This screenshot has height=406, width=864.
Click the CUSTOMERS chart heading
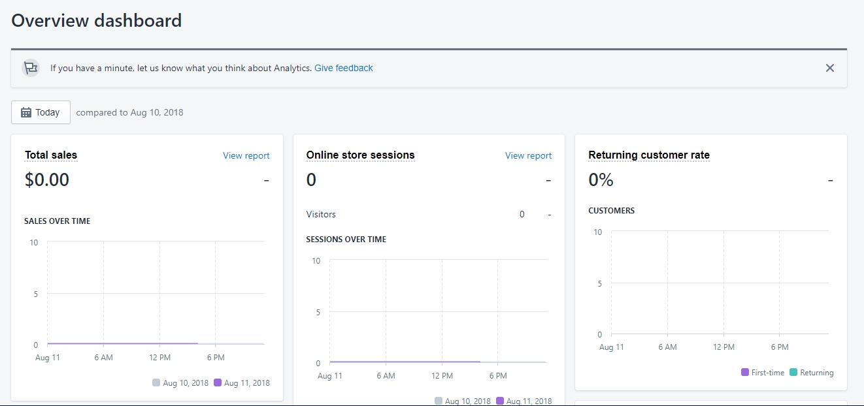click(612, 211)
